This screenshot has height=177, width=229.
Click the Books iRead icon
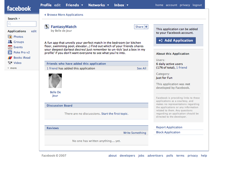pos(10,58)
